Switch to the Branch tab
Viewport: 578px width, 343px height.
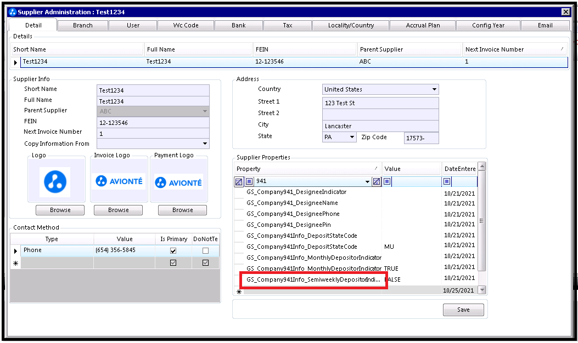coord(83,25)
